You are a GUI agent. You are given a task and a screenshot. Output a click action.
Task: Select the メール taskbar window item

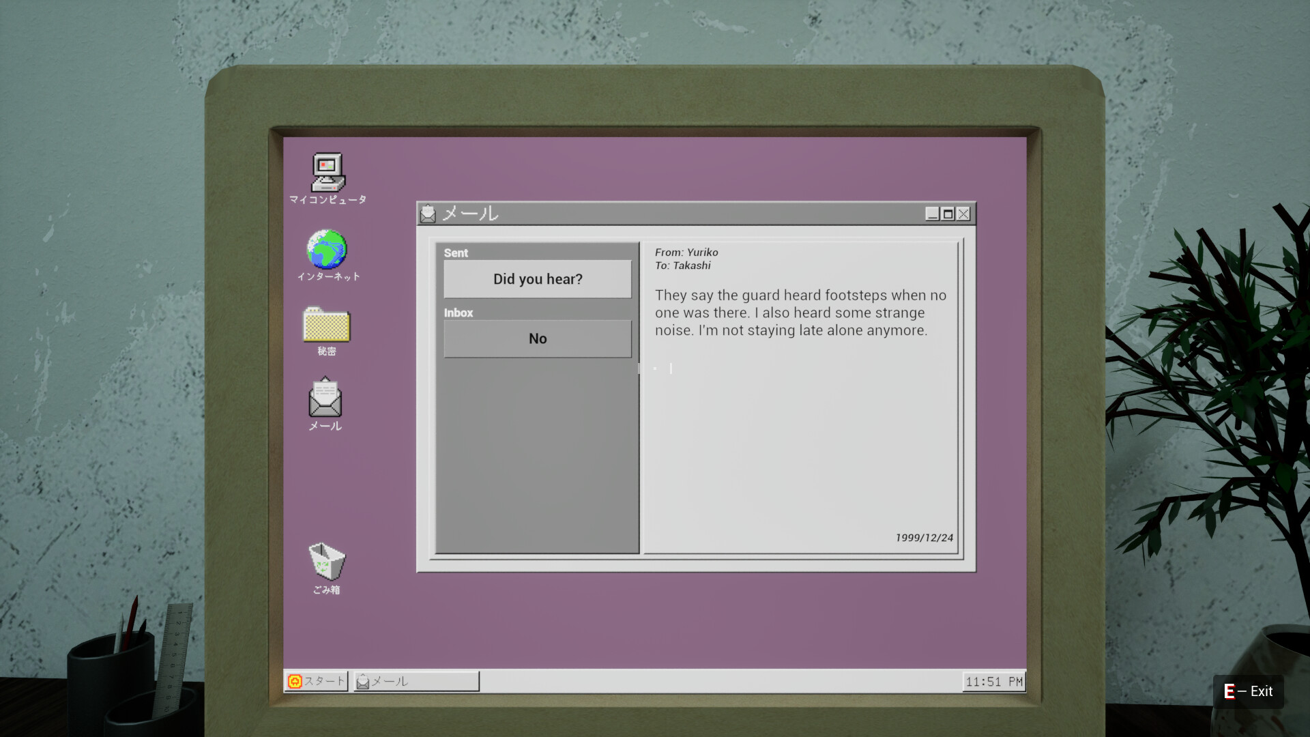pyautogui.click(x=416, y=681)
